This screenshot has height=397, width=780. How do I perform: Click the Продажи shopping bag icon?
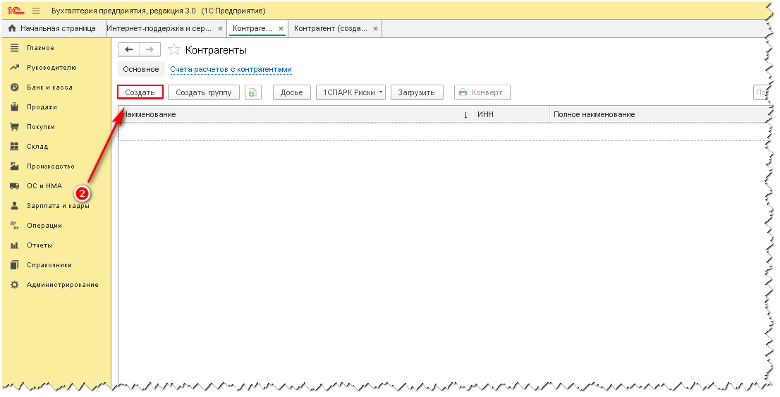14,107
